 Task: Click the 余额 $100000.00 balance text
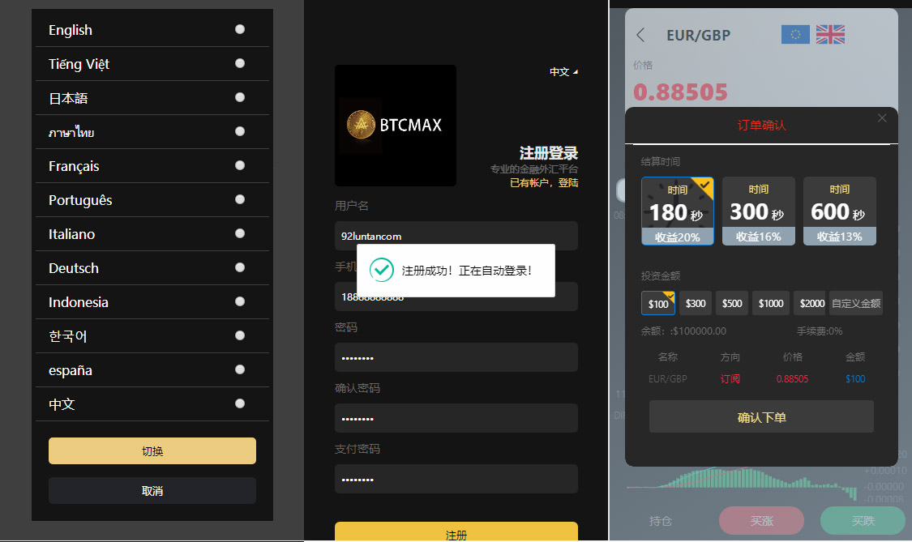pyautogui.click(x=683, y=331)
